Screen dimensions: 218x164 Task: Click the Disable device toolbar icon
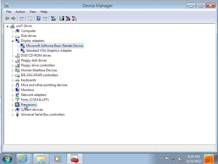click(74, 18)
